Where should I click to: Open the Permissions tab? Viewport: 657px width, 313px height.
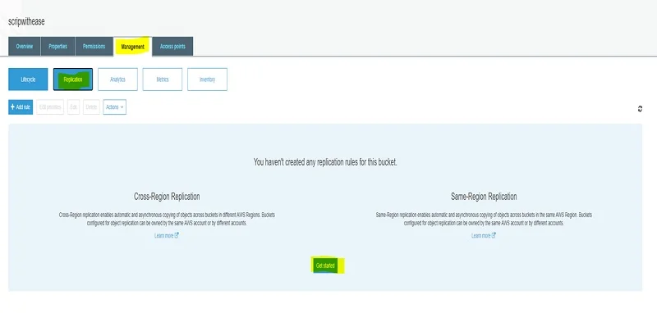click(x=94, y=47)
